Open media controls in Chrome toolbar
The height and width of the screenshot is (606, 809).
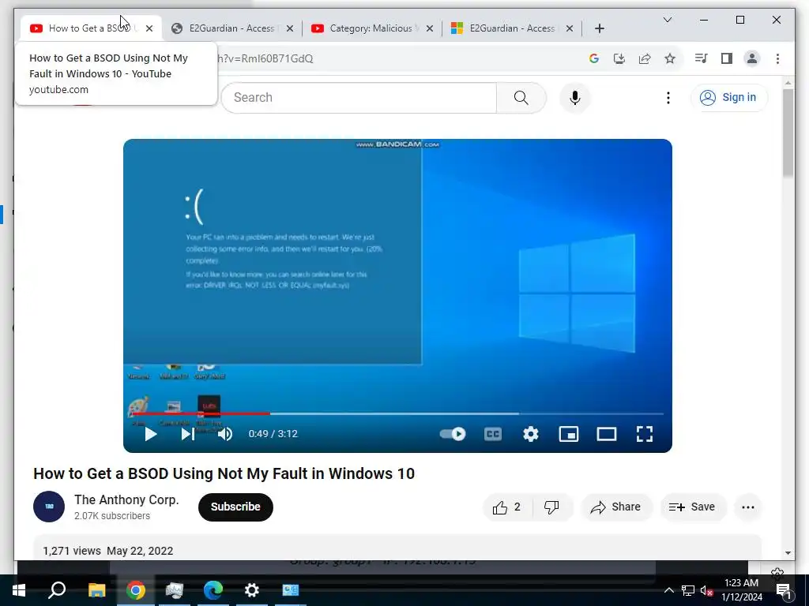(701, 58)
